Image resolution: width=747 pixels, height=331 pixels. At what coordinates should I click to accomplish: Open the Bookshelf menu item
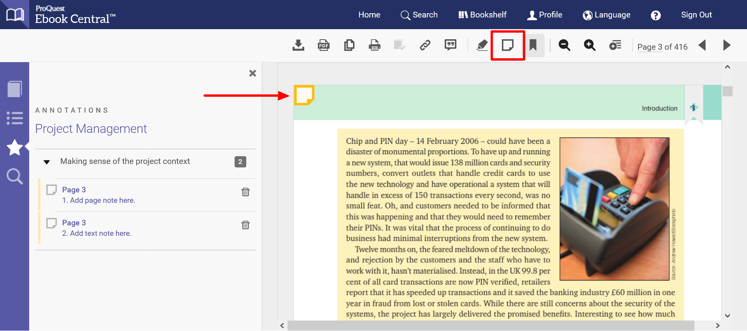point(482,15)
